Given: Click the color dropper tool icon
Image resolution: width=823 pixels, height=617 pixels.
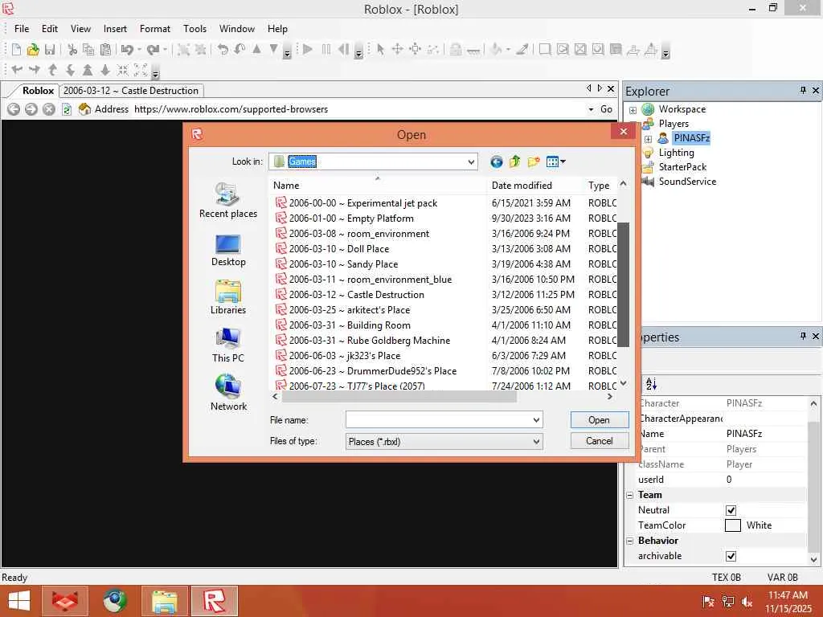Looking at the screenshot, I should click(522, 50).
